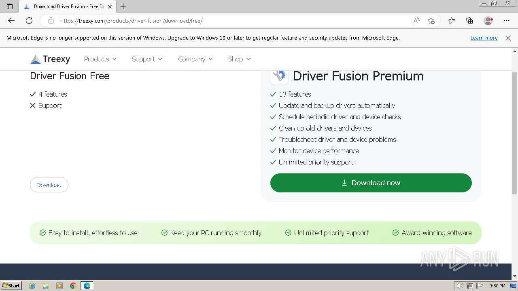518x291 pixels.
Task: Click 'Easy to install, effortless to use'
Action: coord(93,233)
